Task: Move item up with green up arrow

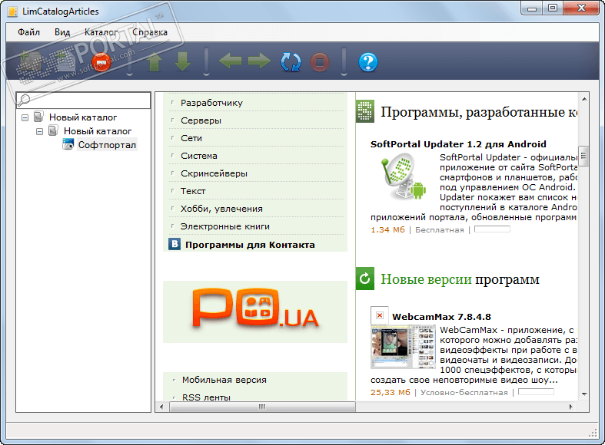Action: click(x=155, y=61)
